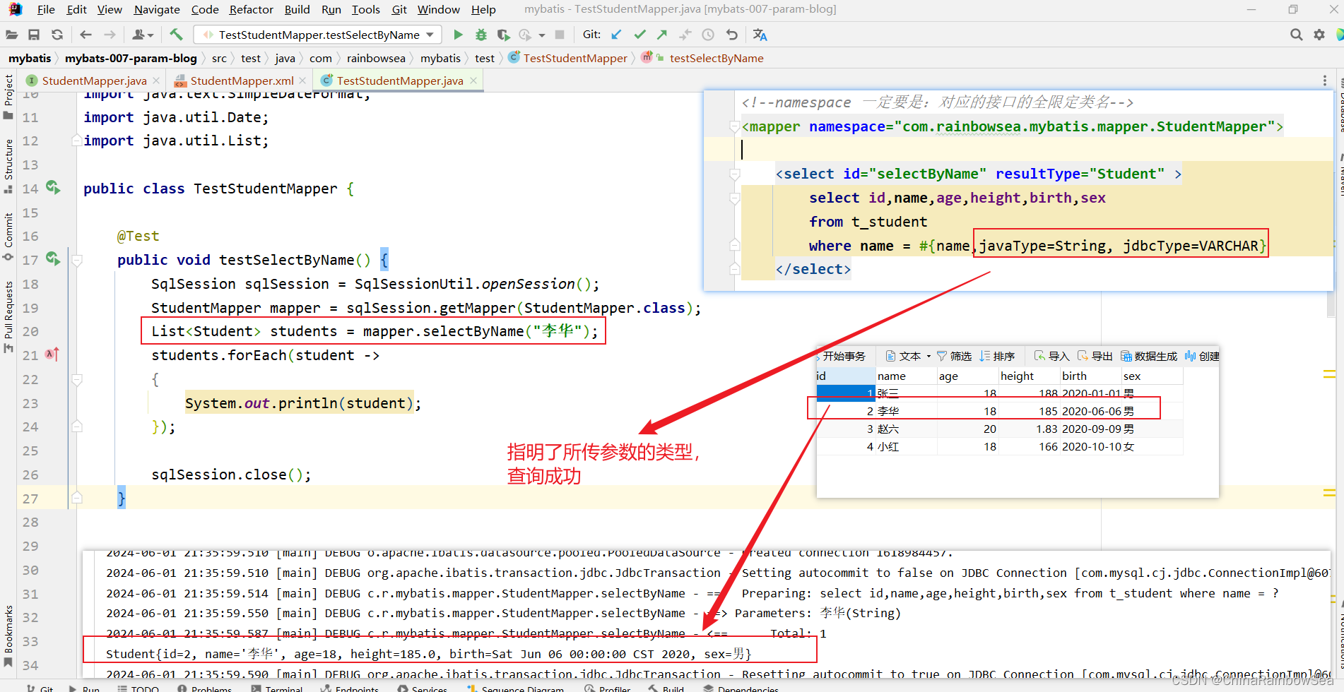
Task: Open Search Everywhere magnifier icon
Action: (1296, 35)
